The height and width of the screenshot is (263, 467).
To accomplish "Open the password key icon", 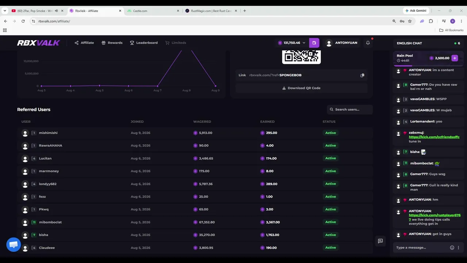I will tap(402, 21).
